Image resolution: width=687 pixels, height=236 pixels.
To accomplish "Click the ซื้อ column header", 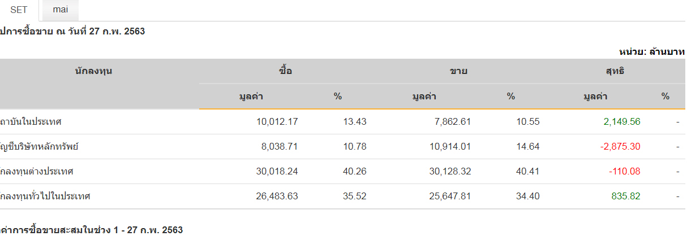I will (x=286, y=71).
